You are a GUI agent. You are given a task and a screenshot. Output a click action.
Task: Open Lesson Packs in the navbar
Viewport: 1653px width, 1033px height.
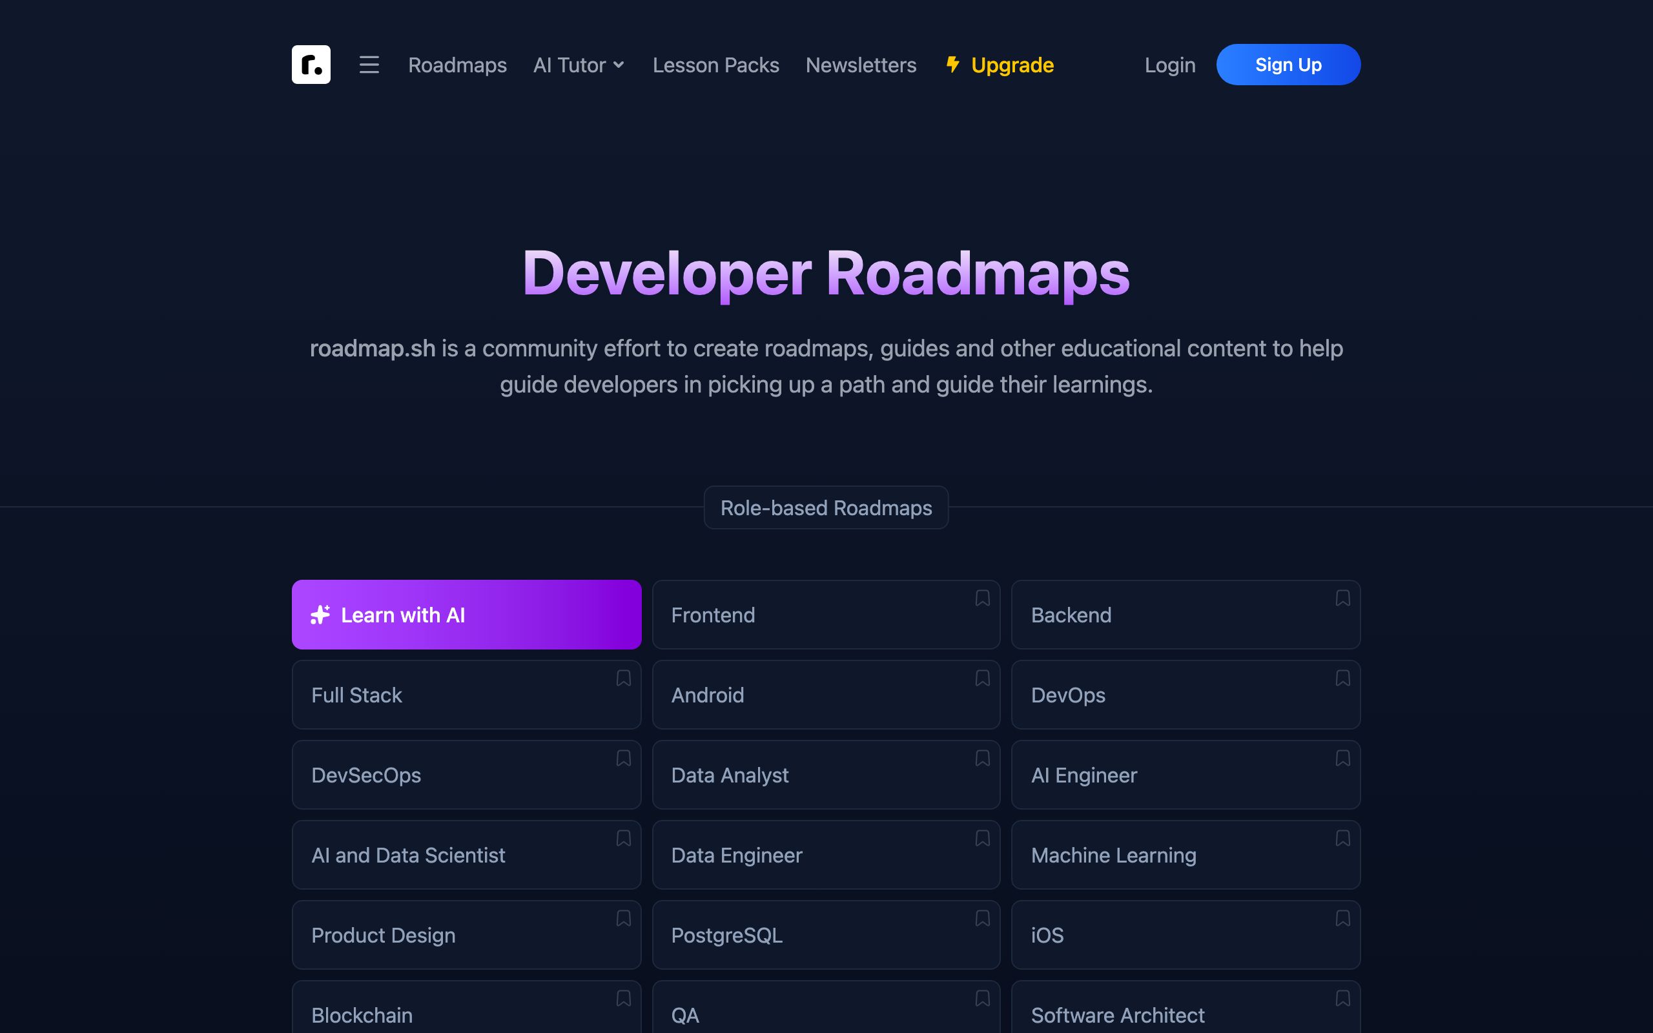715,65
